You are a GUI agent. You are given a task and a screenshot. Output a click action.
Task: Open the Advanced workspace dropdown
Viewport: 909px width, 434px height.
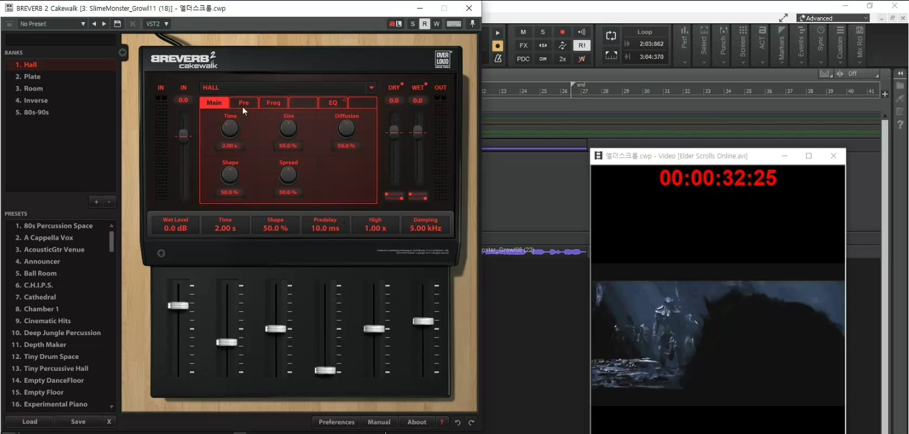click(833, 18)
